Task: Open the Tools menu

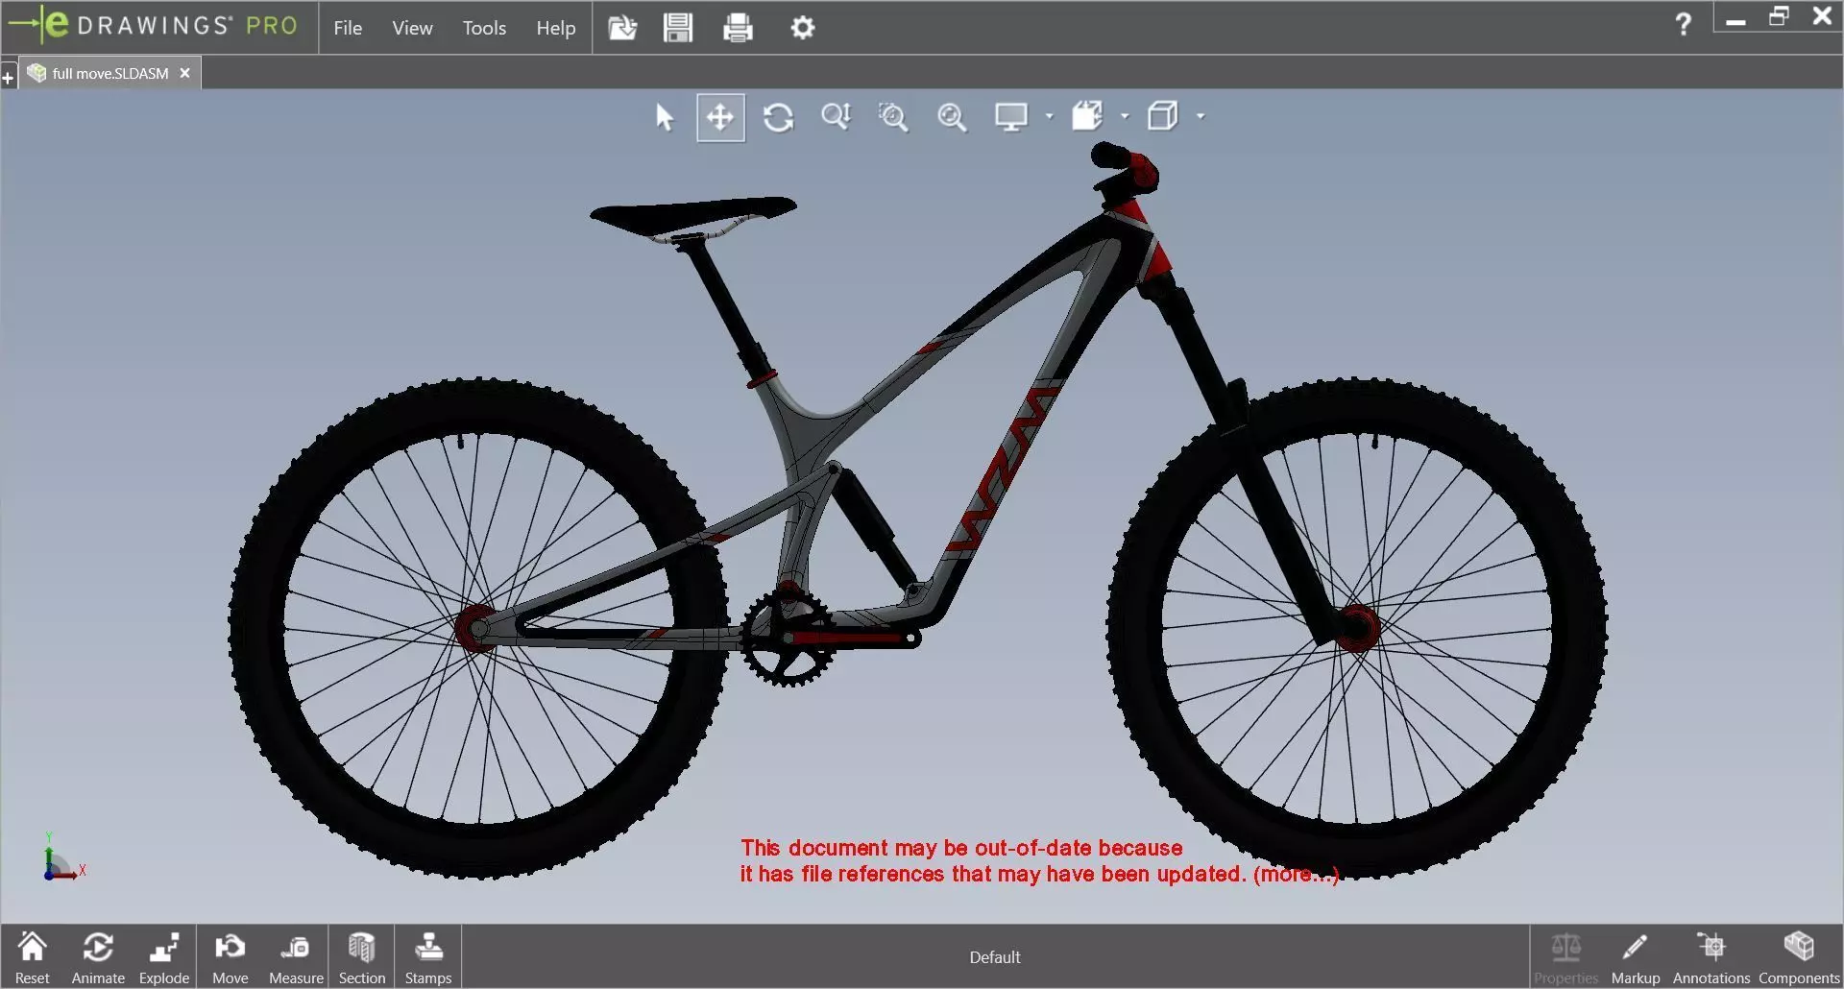Action: click(x=484, y=28)
